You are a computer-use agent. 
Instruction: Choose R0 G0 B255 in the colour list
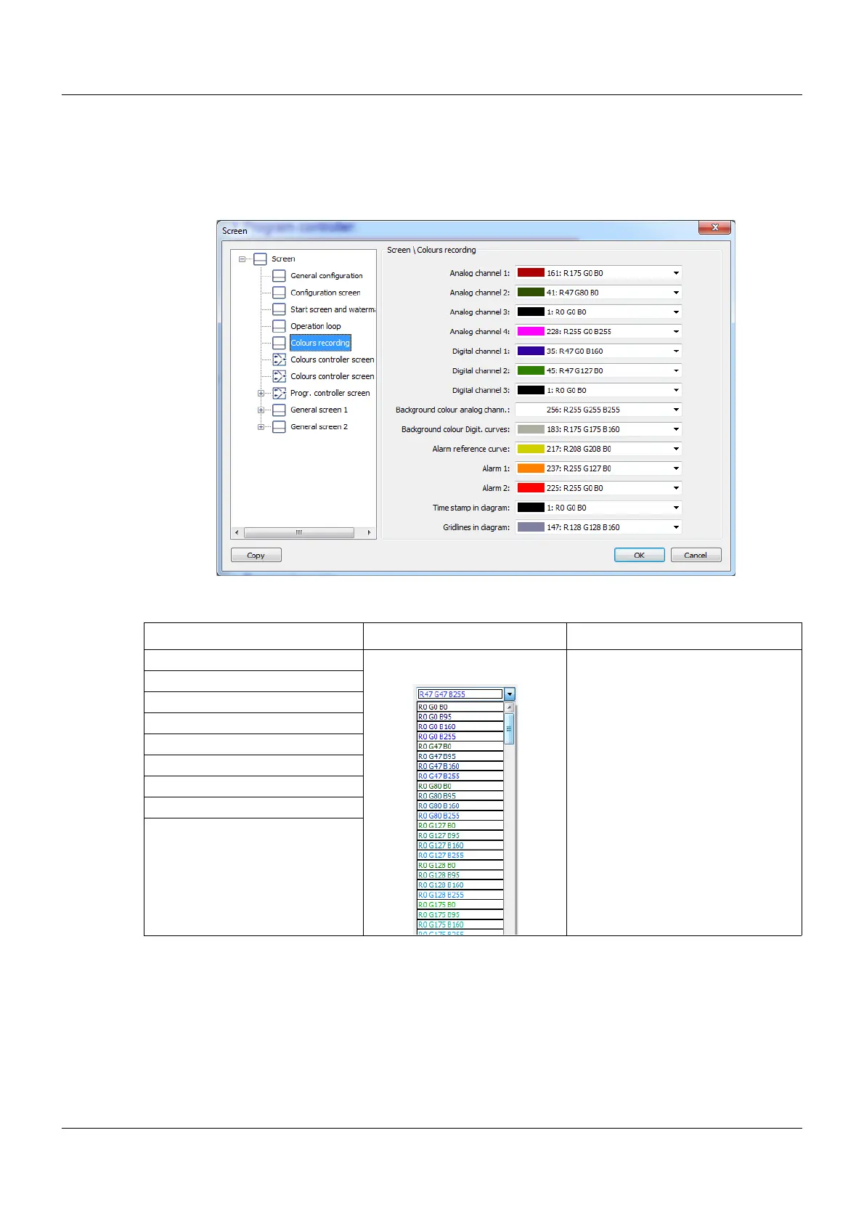(460, 737)
